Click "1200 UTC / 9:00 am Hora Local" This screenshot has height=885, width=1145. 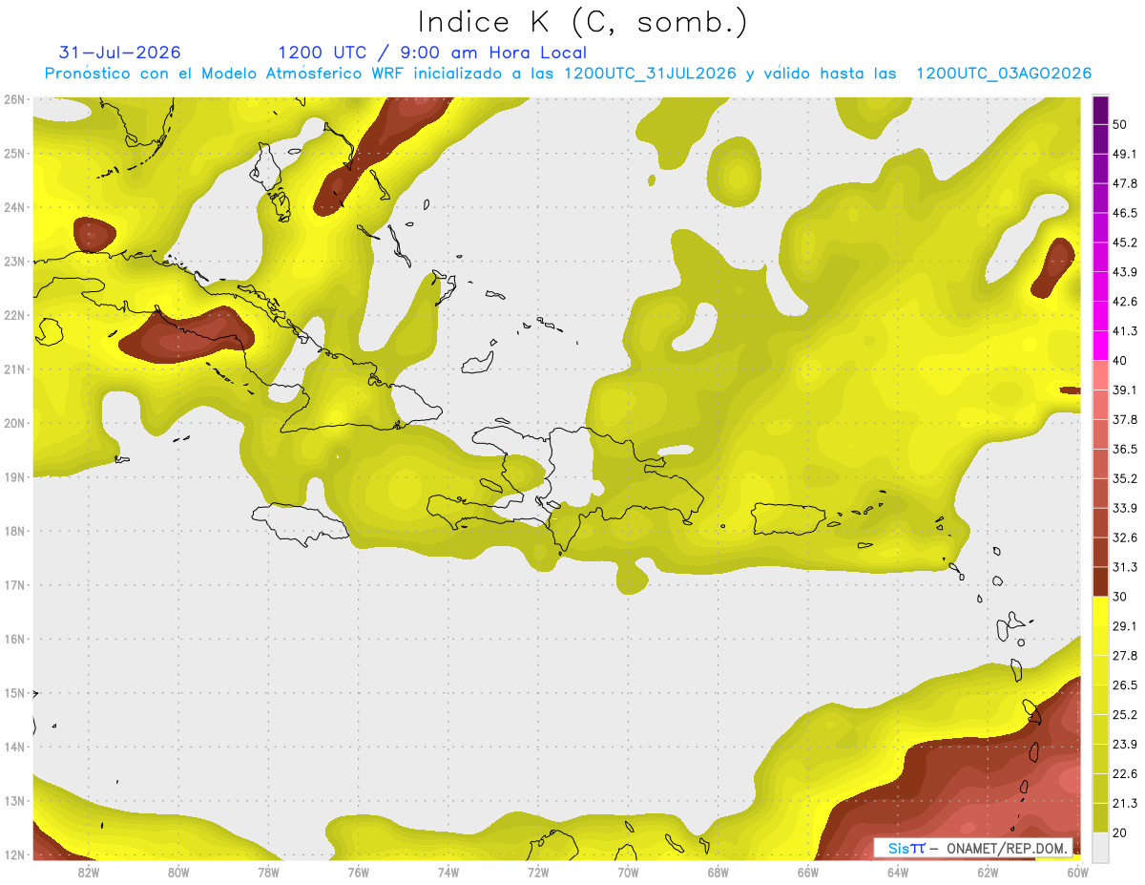click(432, 53)
